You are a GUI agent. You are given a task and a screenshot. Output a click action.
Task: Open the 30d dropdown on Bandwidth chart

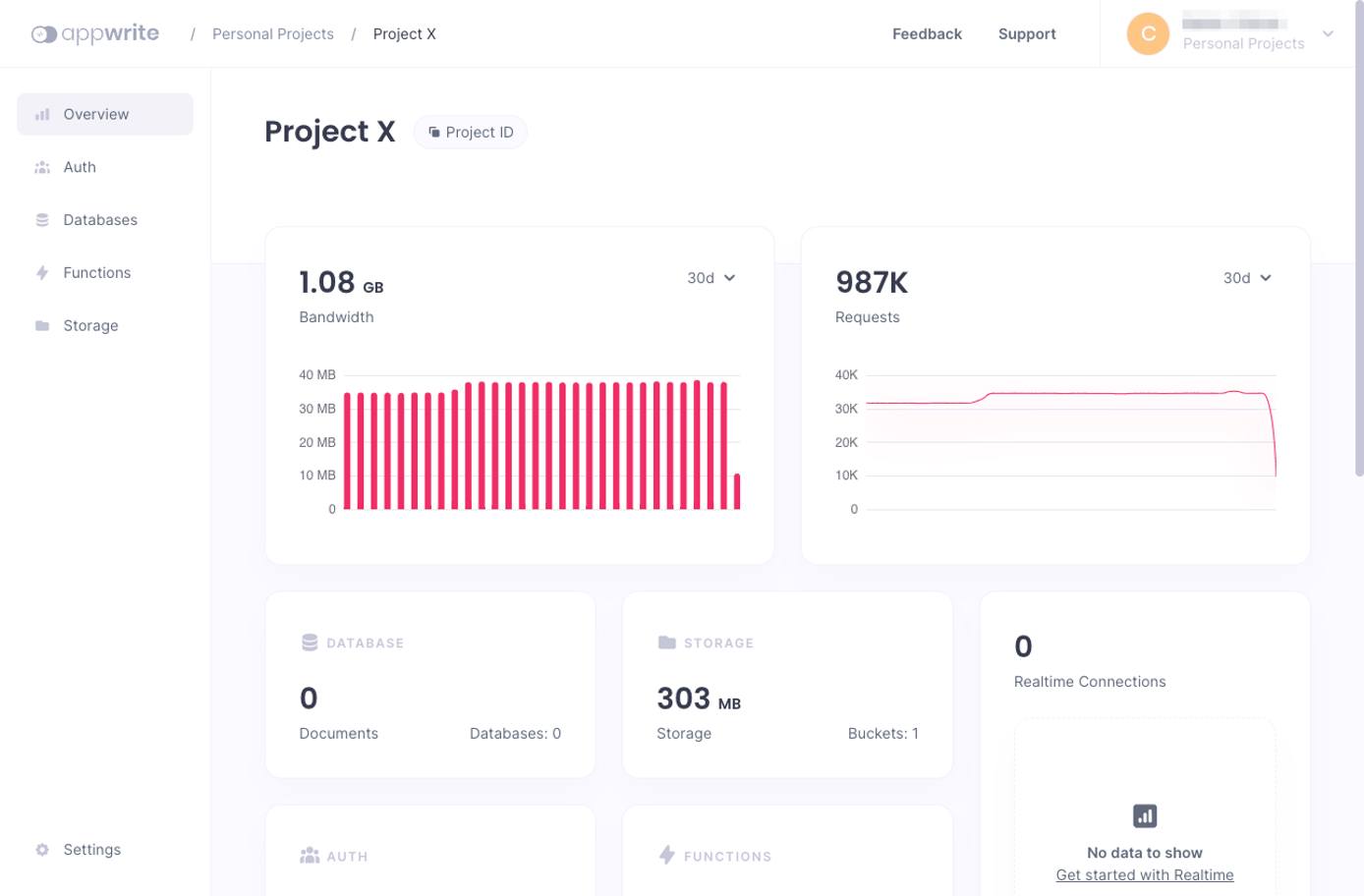(x=711, y=278)
